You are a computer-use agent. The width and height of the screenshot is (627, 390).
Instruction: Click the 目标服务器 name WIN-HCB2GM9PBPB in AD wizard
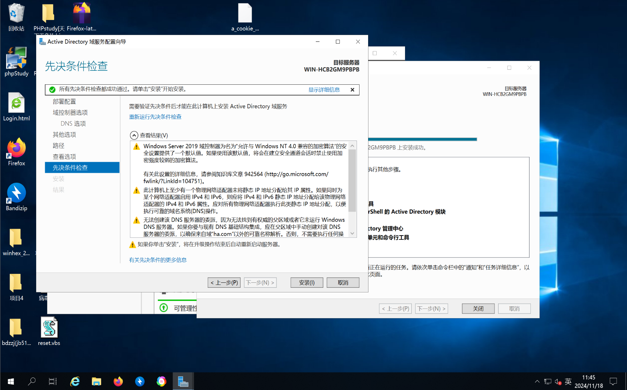pos(332,69)
